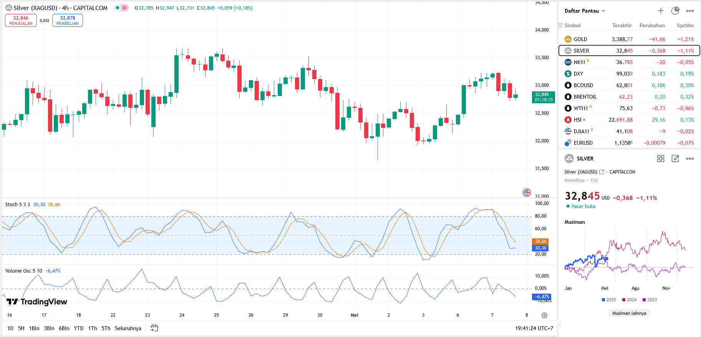Viewport: 701px width, 337px height.
Task: Open the time axis settings gear icon
Action: (544, 315)
